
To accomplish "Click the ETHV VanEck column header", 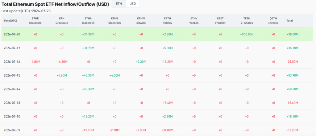I will 194,21.
